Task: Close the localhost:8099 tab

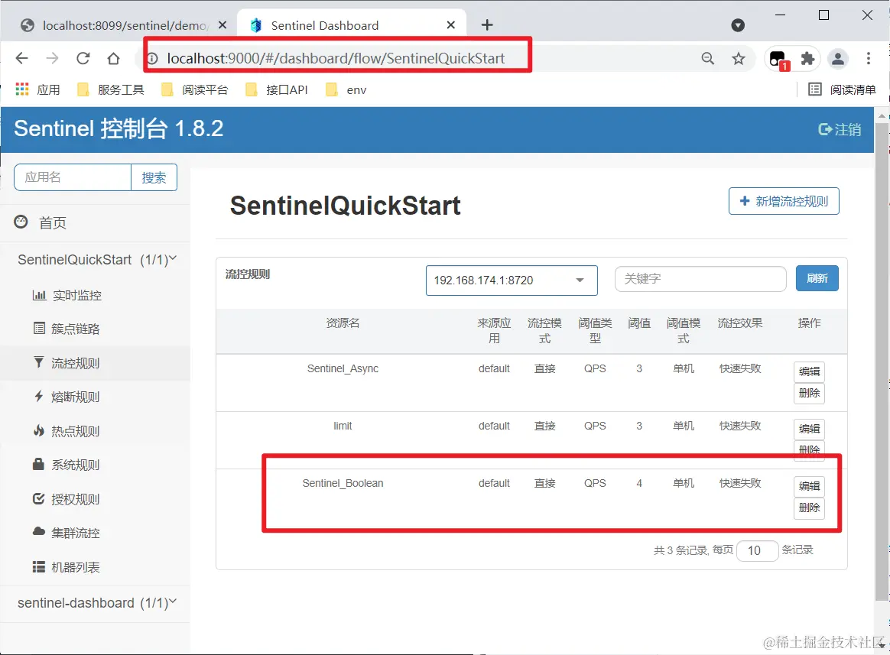Action: pos(222,25)
